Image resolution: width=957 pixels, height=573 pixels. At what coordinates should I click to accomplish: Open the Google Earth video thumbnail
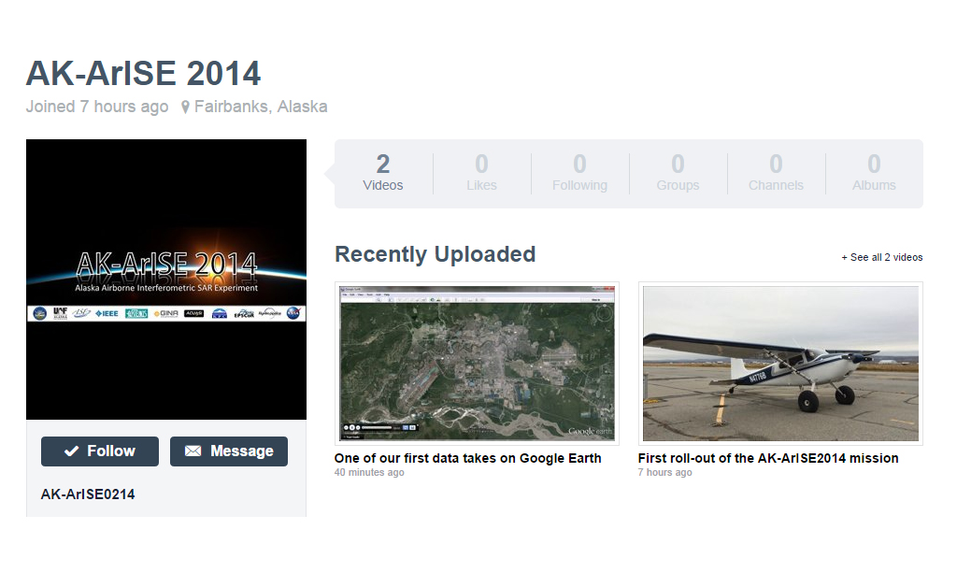click(x=477, y=363)
